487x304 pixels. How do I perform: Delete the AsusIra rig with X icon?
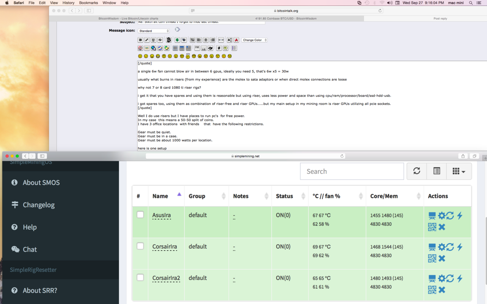[442, 227]
